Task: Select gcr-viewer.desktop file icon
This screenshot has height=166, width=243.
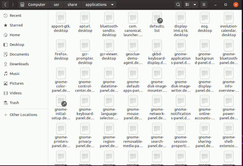Action: (x=109, y=46)
